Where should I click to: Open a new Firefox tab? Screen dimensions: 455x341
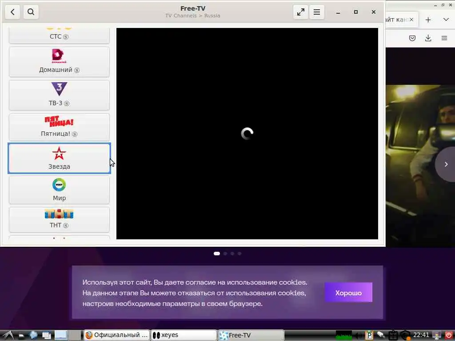428,20
